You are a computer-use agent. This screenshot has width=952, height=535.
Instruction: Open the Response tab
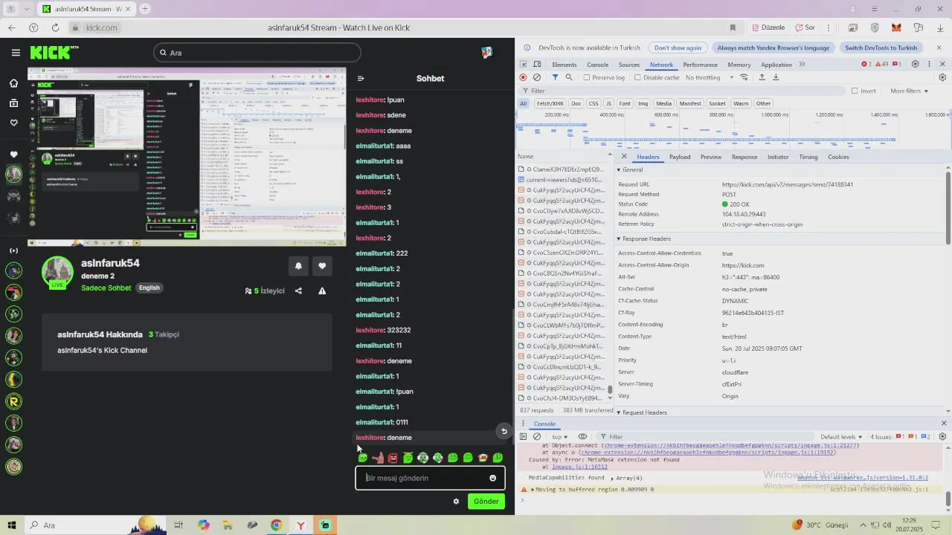click(x=744, y=157)
